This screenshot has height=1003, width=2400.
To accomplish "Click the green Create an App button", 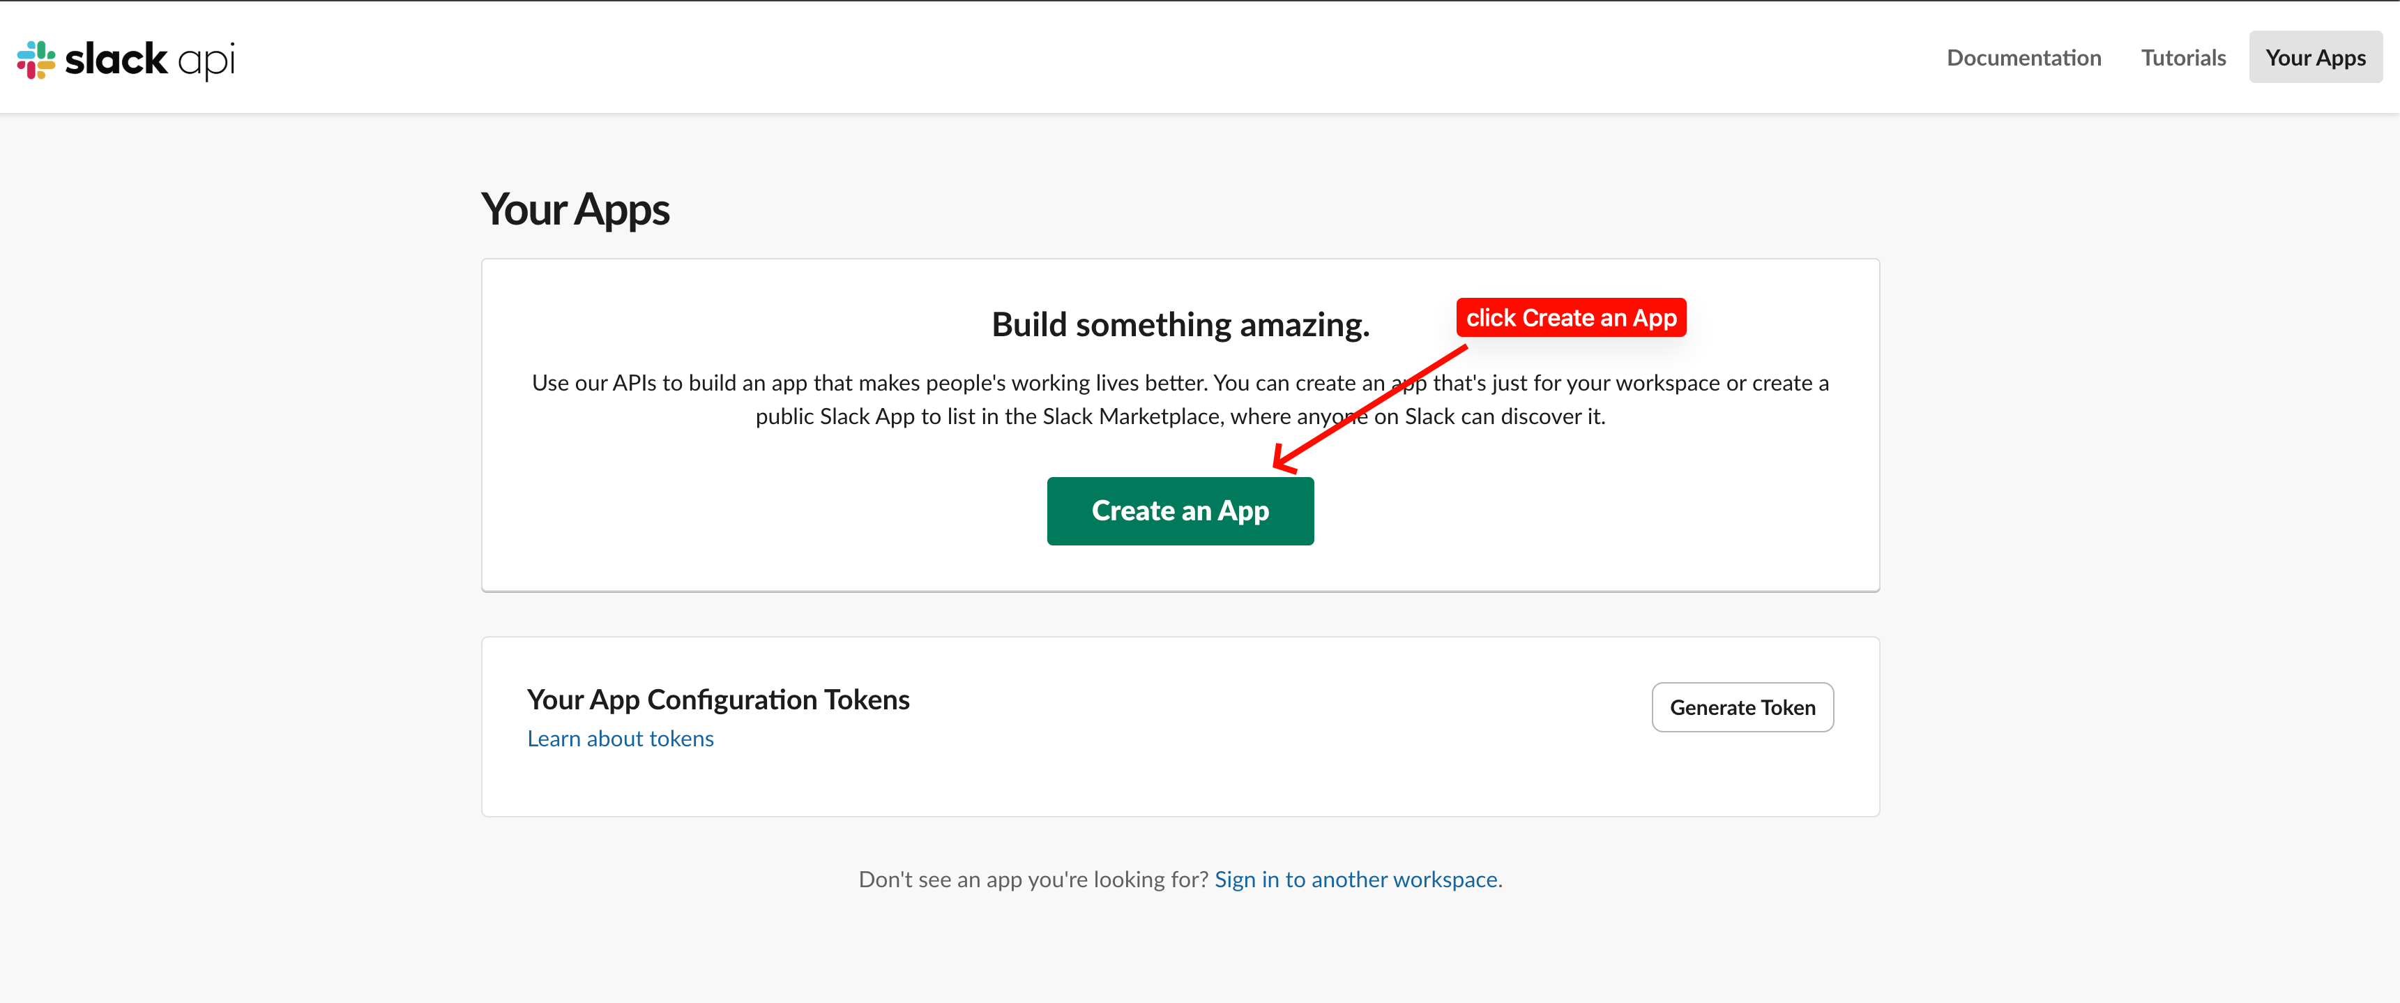I will click(1180, 511).
